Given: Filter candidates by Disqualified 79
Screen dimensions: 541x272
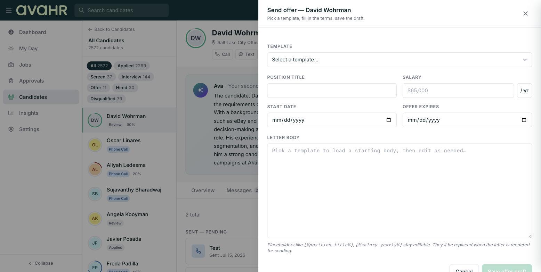Looking at the screenshot, I should coord(106,99).
